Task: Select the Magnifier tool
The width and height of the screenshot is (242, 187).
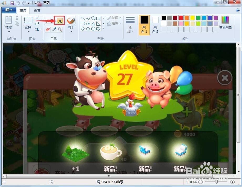Action: point(60,29)
